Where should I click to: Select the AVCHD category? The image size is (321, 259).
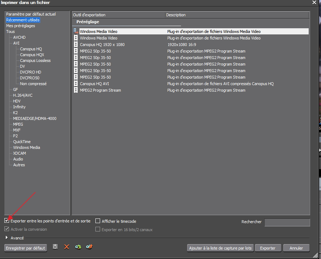pos(20,37)
